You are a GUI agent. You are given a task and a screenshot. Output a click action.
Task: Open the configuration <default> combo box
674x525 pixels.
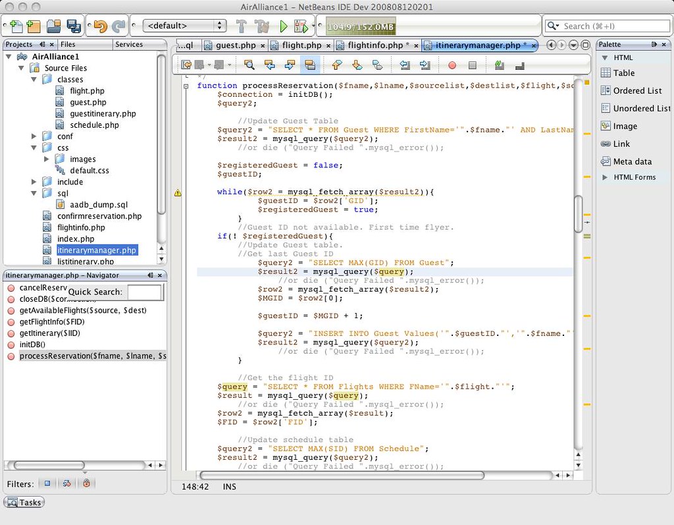[x=184, y=26]
